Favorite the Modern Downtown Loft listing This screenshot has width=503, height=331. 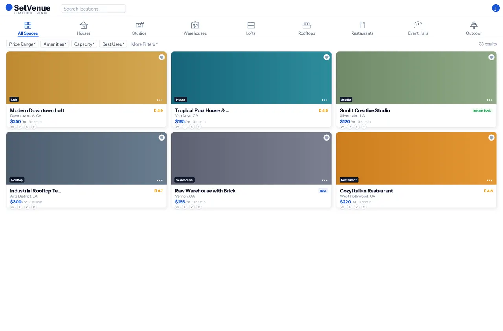click(x=162, y=57)
